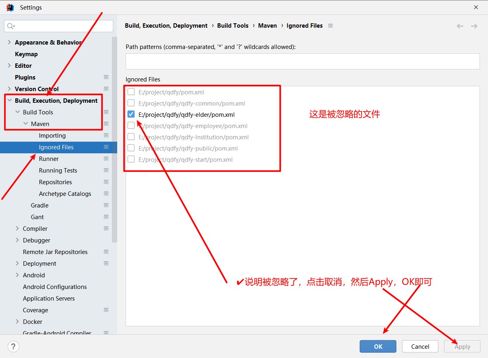488x358 pixels.
Task: Toggle checkbox for qdfy-Institution/pom.xml
Action: click(x=131, y=137)
